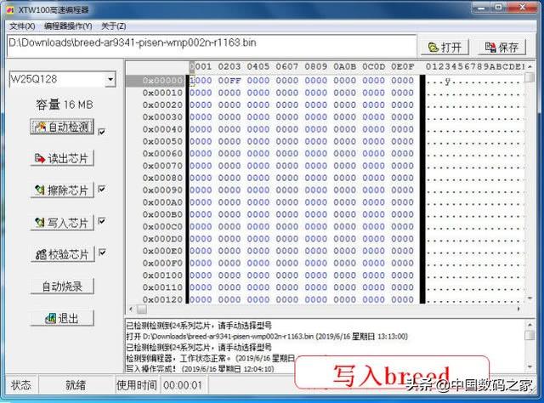Click the 退出 exit button
The width and height of the screenshot is (544, 403).
coord(62,318)
